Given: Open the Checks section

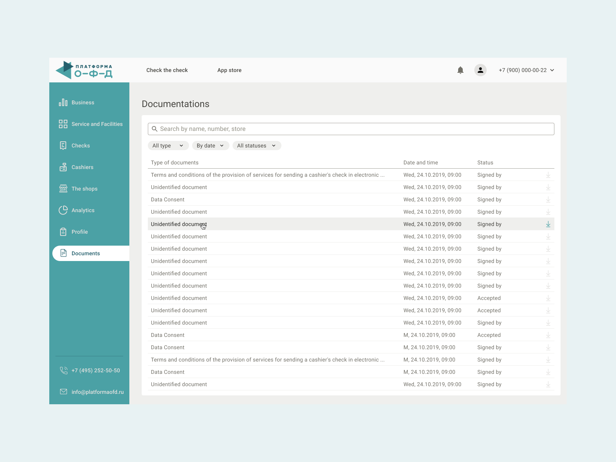Looking at the screenshot, I should pos(80,146).
